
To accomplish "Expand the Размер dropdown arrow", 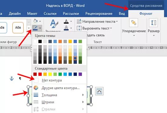I will (x=154, y=35).
